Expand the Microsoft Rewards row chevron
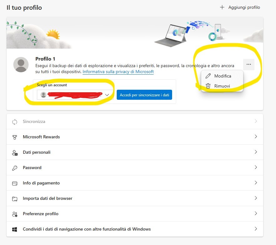Viewport: 276px width, 245px height. [256, 137]
